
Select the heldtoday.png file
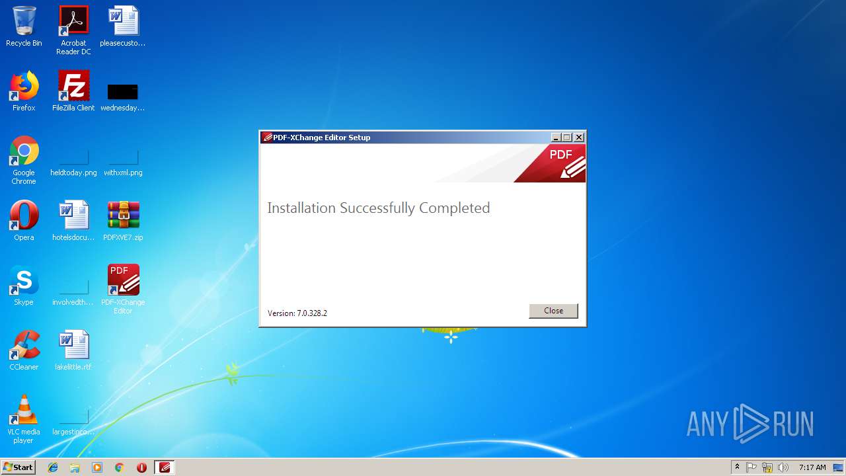73,163
